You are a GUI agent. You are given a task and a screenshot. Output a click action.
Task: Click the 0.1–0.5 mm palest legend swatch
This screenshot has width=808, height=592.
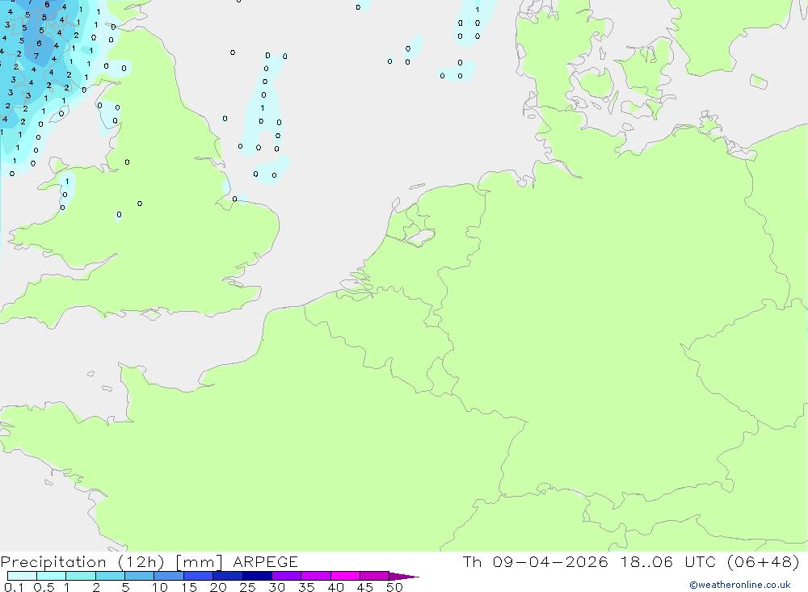22,576
